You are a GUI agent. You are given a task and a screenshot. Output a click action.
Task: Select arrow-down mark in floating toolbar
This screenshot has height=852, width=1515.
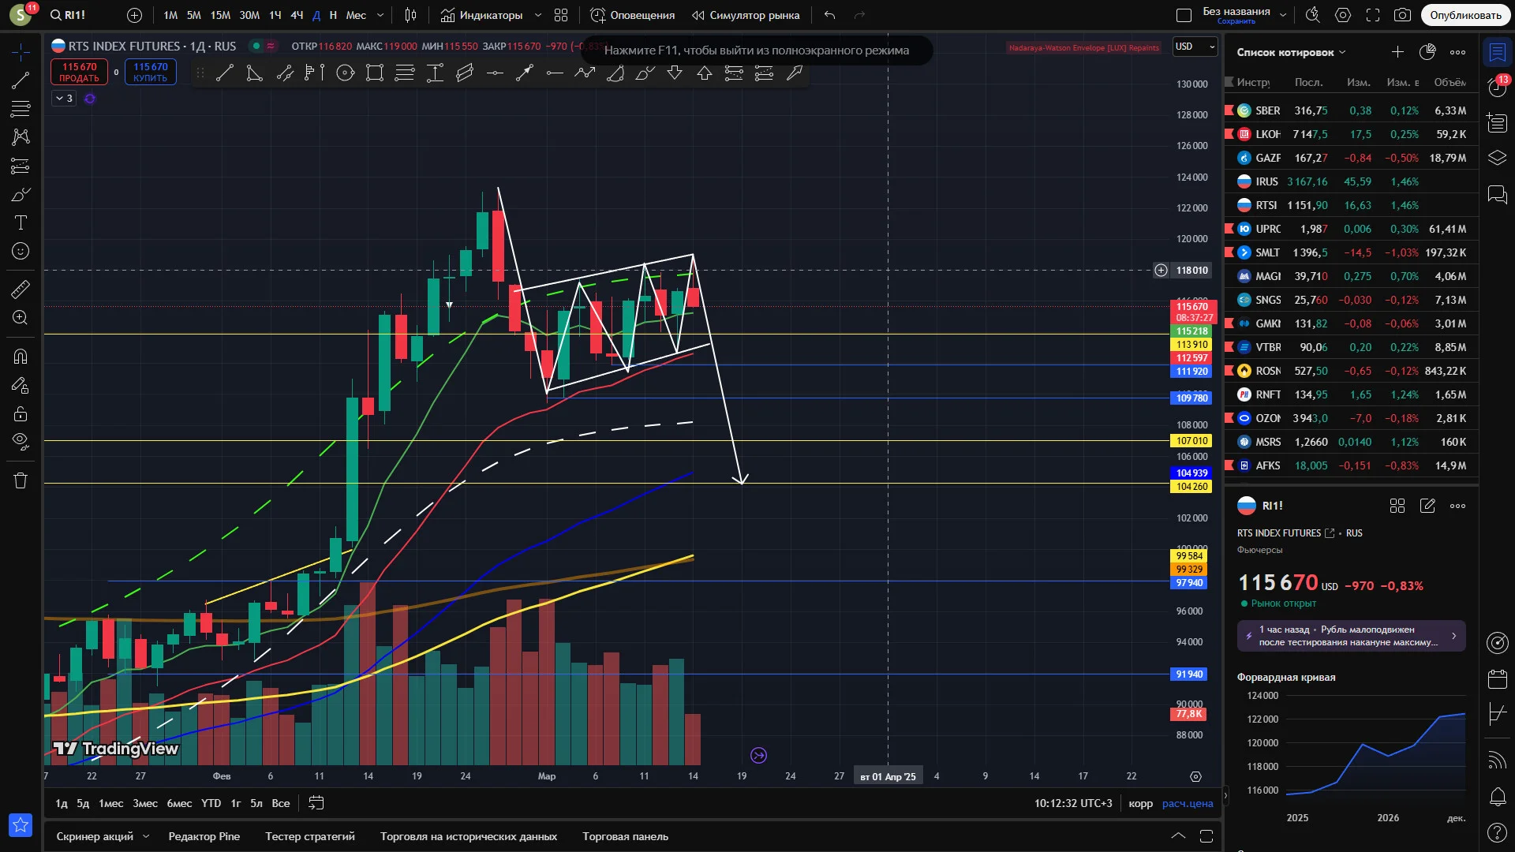coord(675,73)
